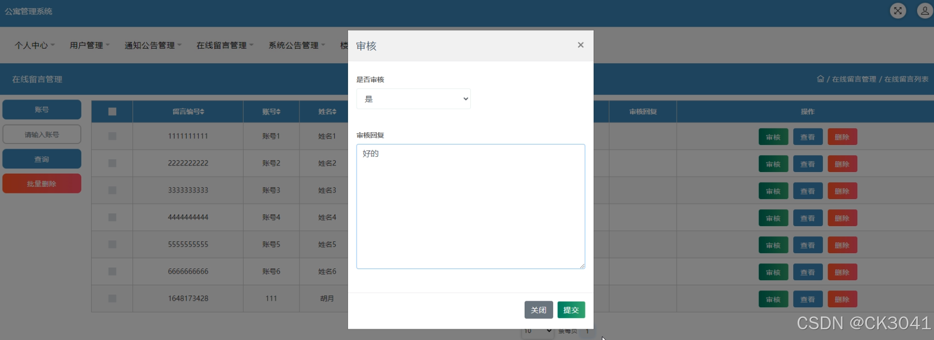Click 审核 button for row 1111111111
This screenshot has width=934, height=340.
coord(773,137)
